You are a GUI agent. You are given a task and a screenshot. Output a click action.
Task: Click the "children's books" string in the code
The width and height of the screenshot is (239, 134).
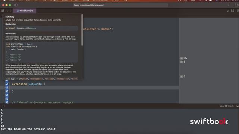click(97, 29)
